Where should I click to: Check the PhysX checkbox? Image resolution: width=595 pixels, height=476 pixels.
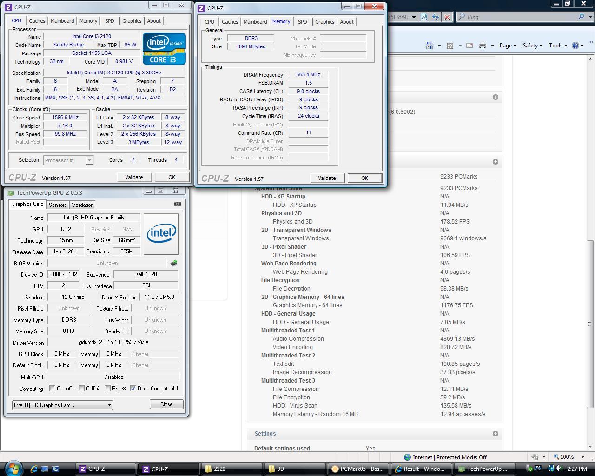coord(108,389)
